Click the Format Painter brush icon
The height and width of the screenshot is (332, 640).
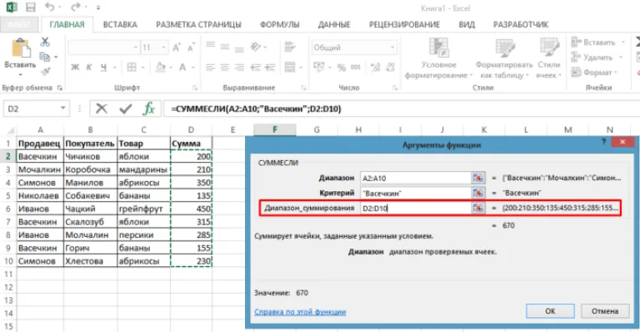tap(45, 72)
